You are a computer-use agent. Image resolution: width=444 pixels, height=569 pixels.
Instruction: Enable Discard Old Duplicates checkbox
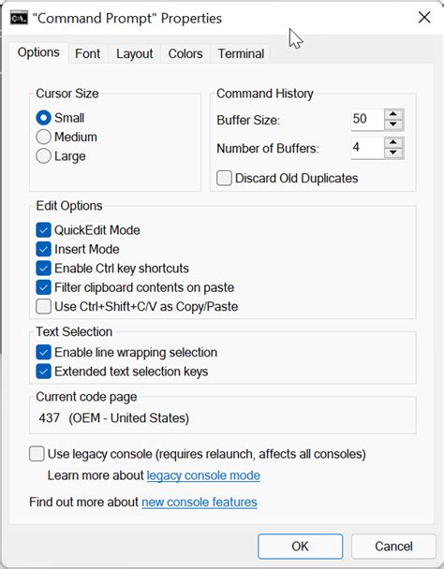[x=224, y=178]
